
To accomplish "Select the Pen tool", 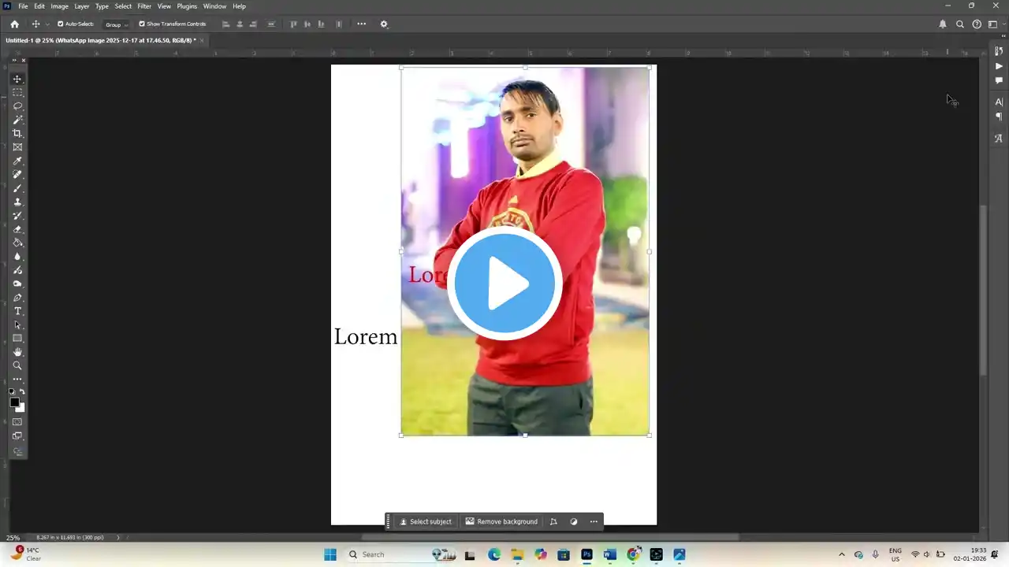I will click(x=17, y=298).
